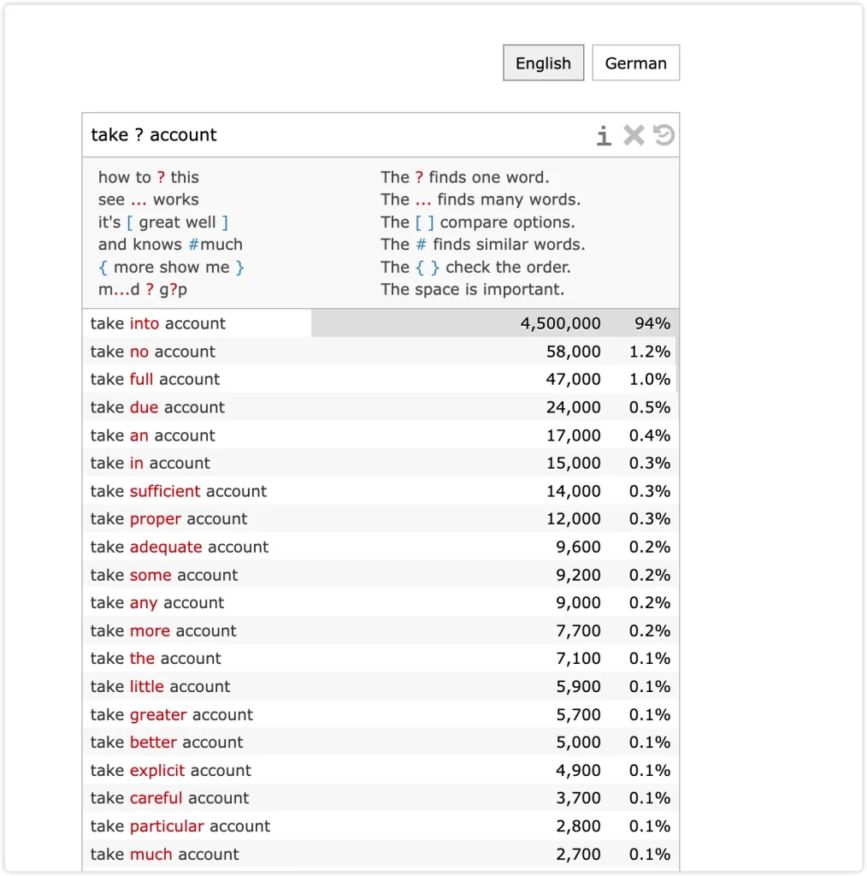Select the 'take much account' row

point(380,855)
